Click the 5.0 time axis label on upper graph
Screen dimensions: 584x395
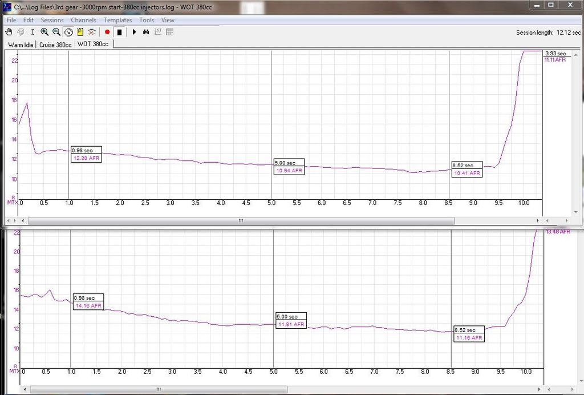271,203
